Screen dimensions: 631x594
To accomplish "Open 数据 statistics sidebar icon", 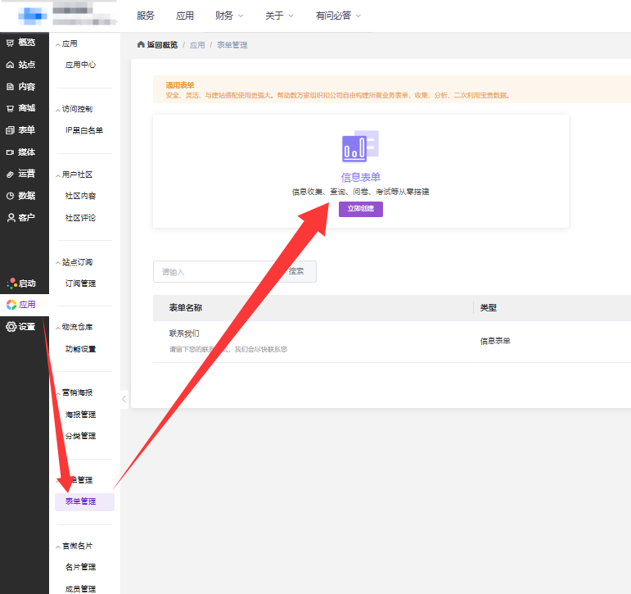I will coord(11,196).
